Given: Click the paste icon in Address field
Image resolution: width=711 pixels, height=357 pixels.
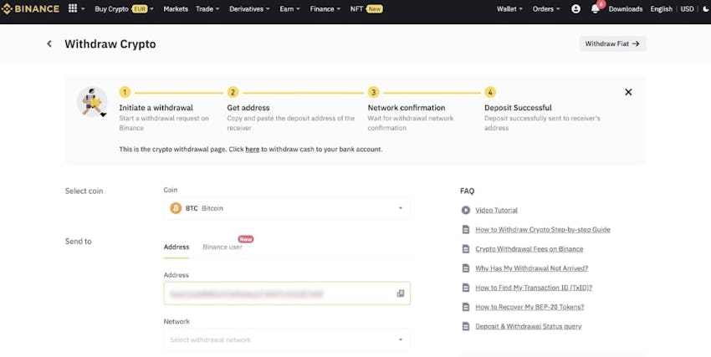Looking at the screenshot, I should pos(400,293).
